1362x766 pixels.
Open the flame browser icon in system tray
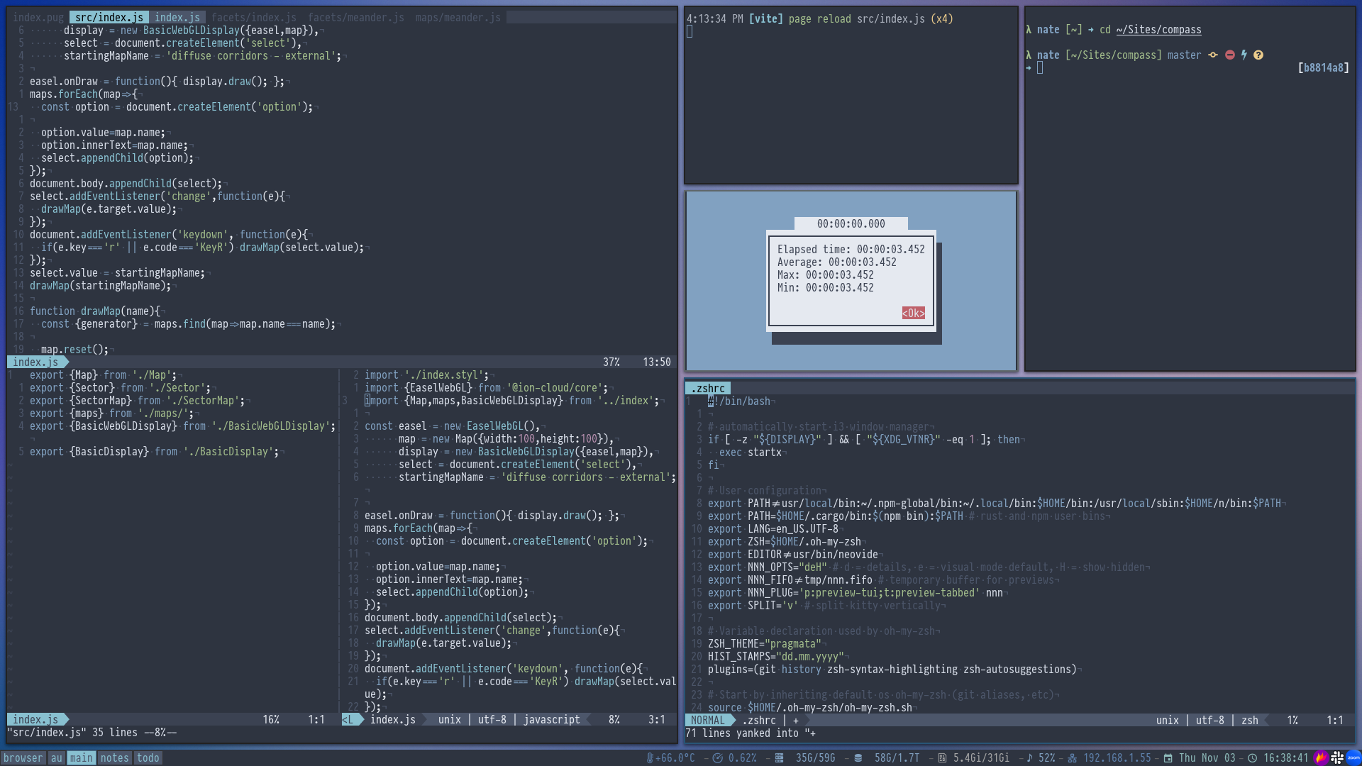click(1321, 757)
